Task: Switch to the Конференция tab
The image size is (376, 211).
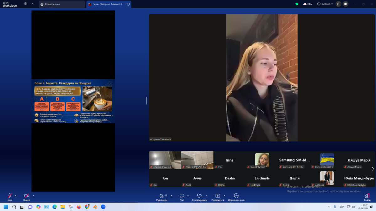Action: 62,4
